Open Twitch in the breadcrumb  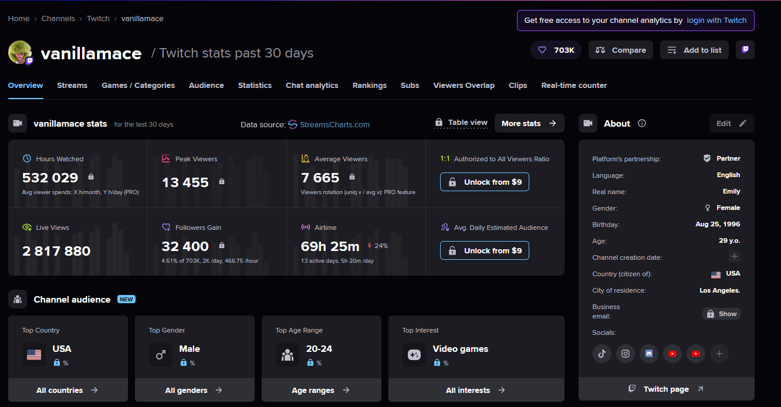(98, 18)
